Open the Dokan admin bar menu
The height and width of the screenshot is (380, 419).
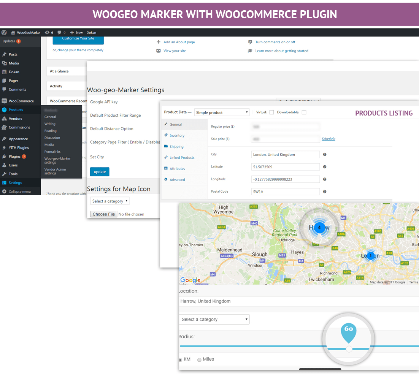pyautogui.click(x=91, y=33)
